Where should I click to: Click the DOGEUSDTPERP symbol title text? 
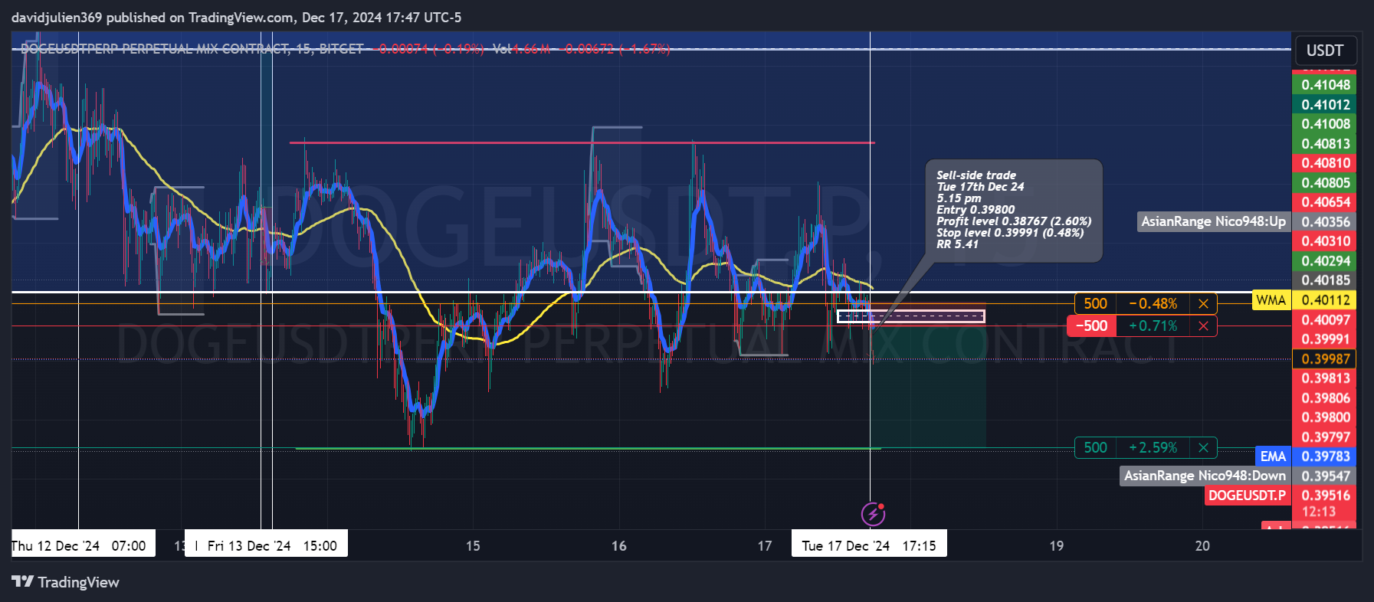192,49
